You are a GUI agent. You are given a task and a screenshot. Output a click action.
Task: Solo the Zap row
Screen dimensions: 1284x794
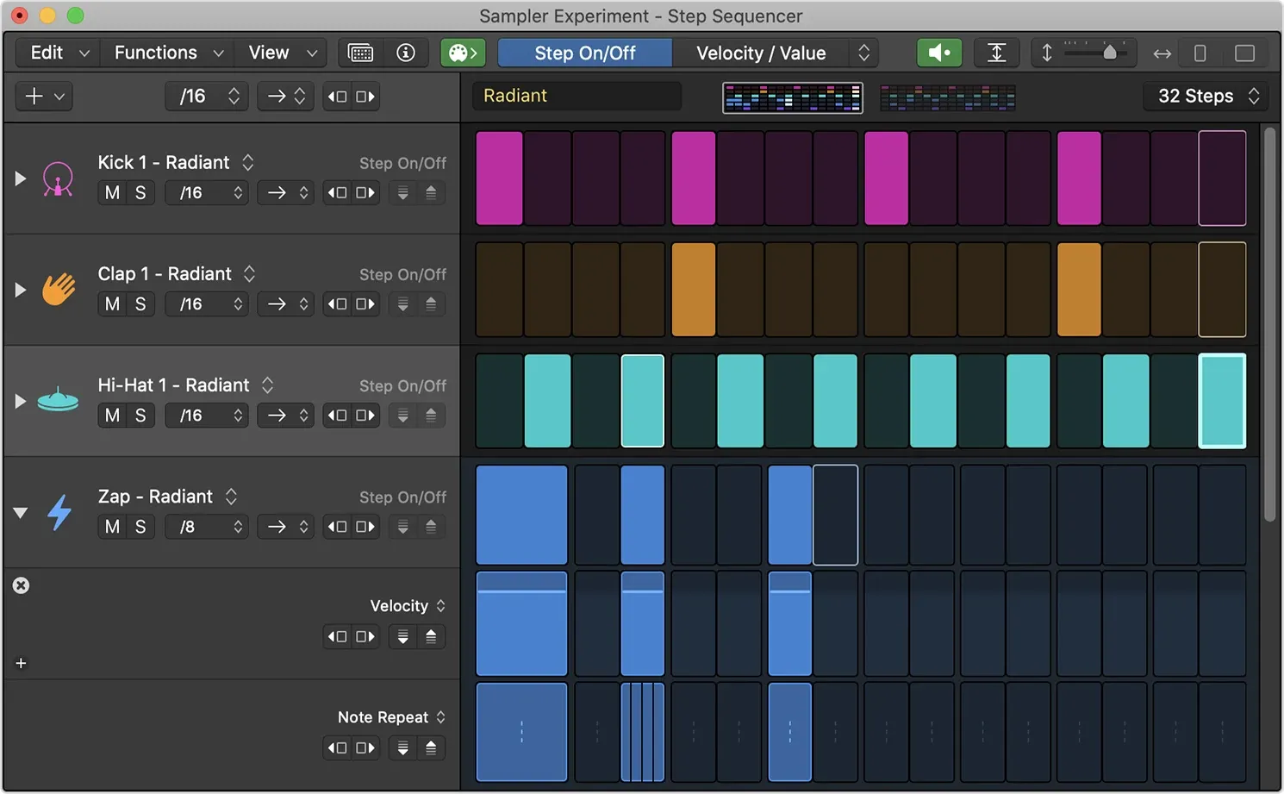pyautogui.click(x=140, y=527)
